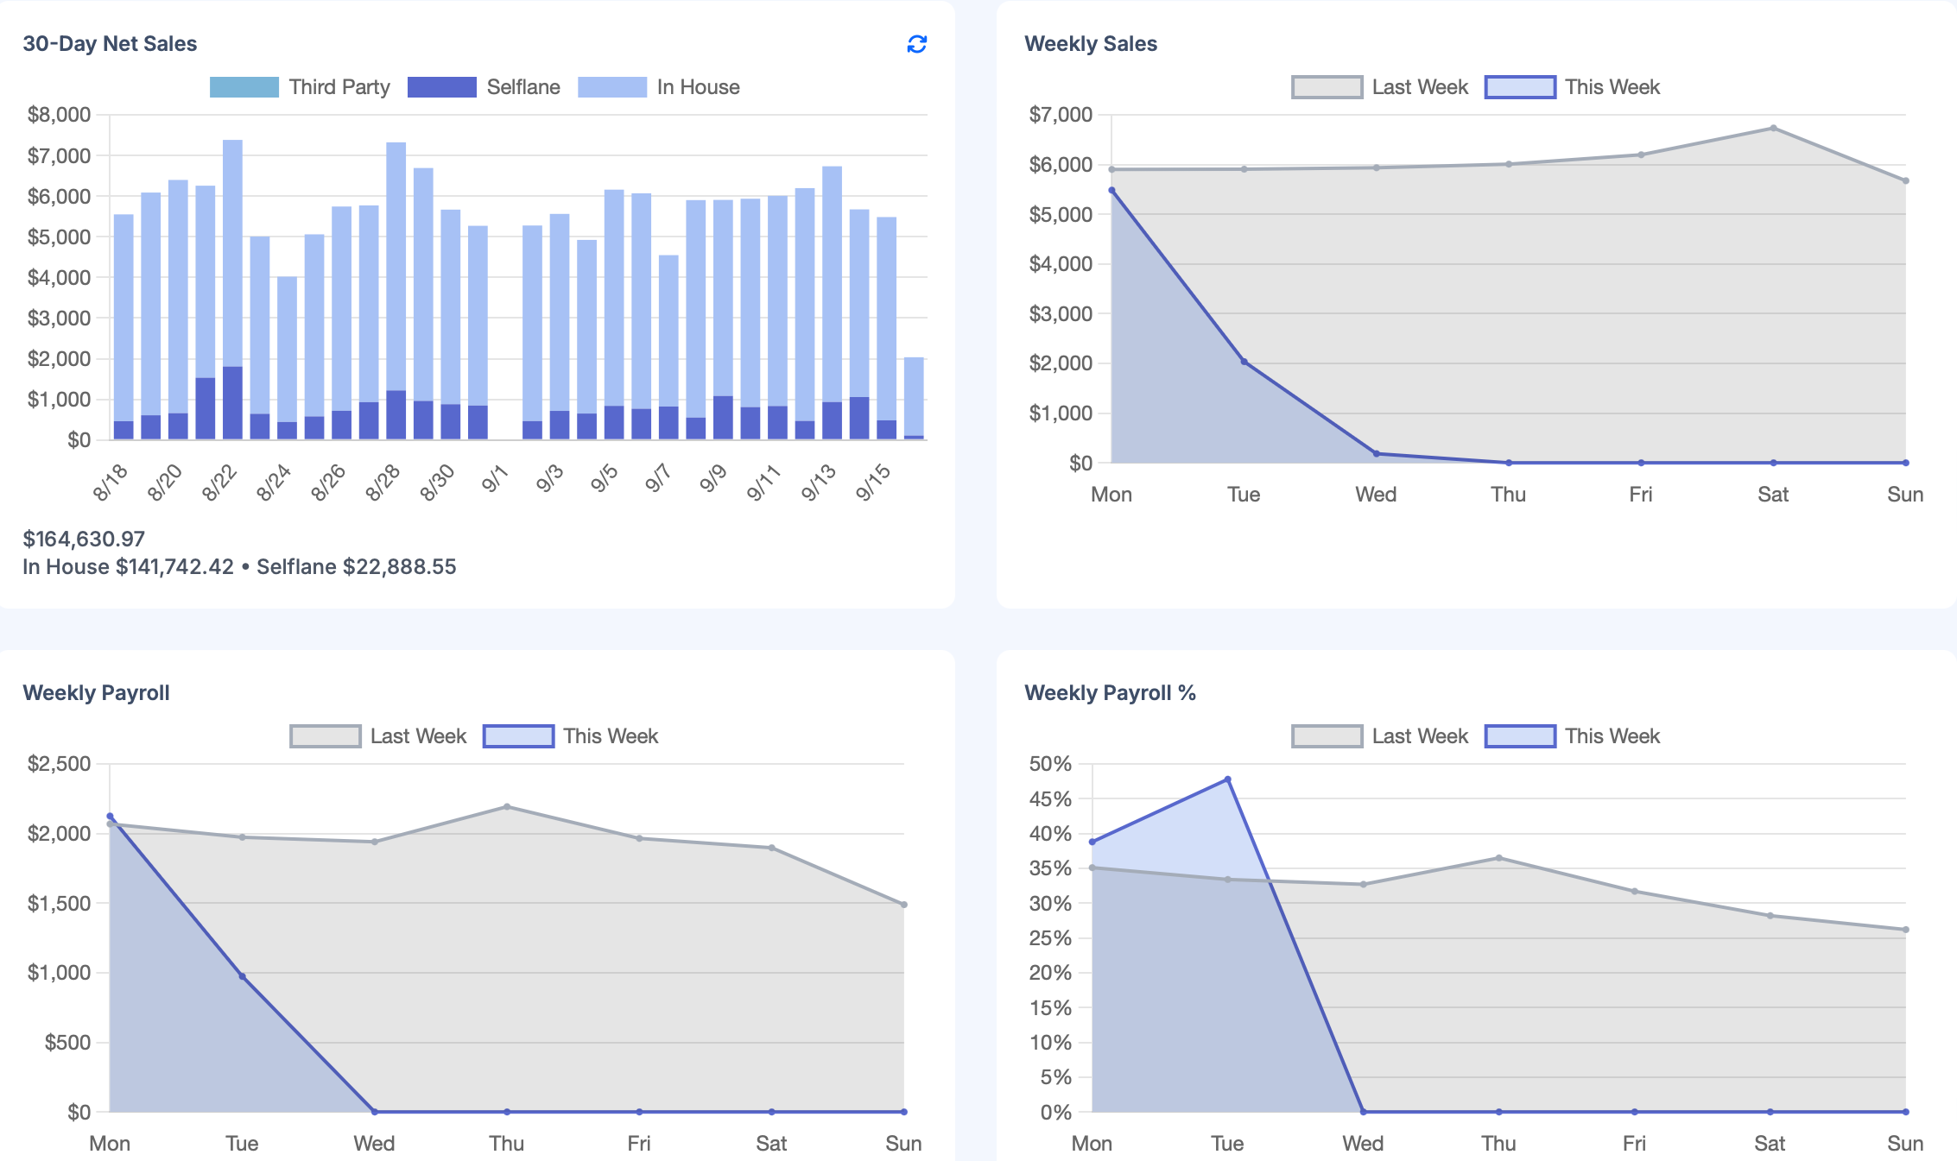The height and width of the screenshot is (1161, 1957).
Task: Click the Tuesday peak on Weekly Payroll %
Action: tap(1227, 779)
